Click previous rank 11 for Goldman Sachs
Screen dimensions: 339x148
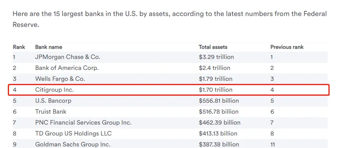coord(272,144)
